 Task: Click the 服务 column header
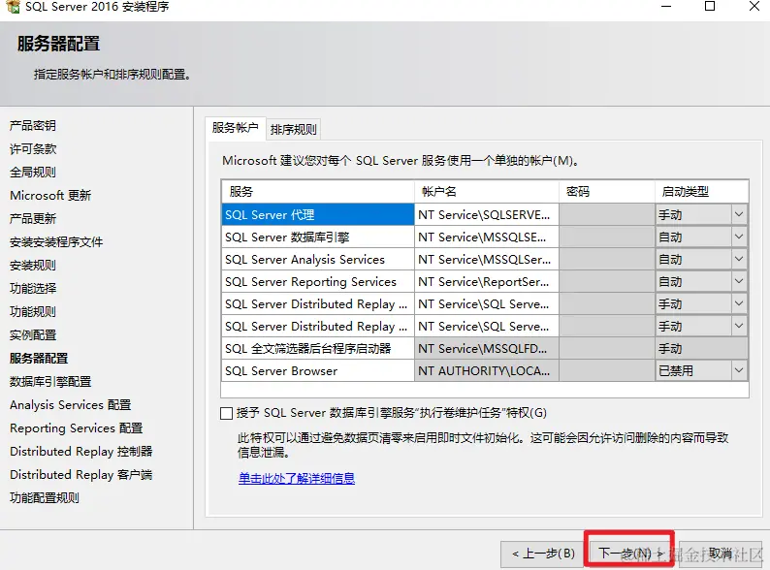coord(318,192)
